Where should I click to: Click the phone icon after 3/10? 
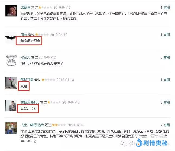pyautogui.click(x=35, y=142)
